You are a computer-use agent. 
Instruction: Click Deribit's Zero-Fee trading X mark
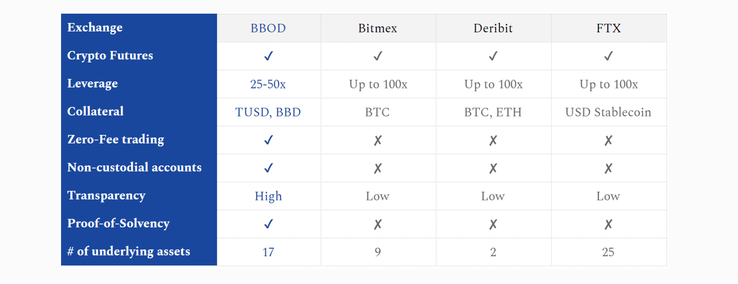tap(493, 141)
